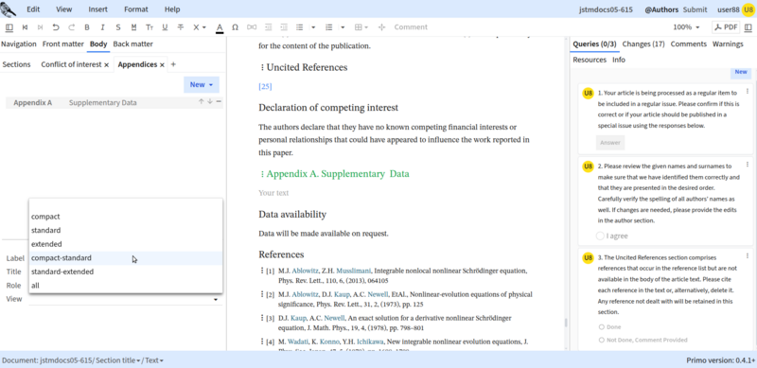The height and width of the screenshot is (368, 757).
Task: Apply monospace M formatting
Action: 133,27
